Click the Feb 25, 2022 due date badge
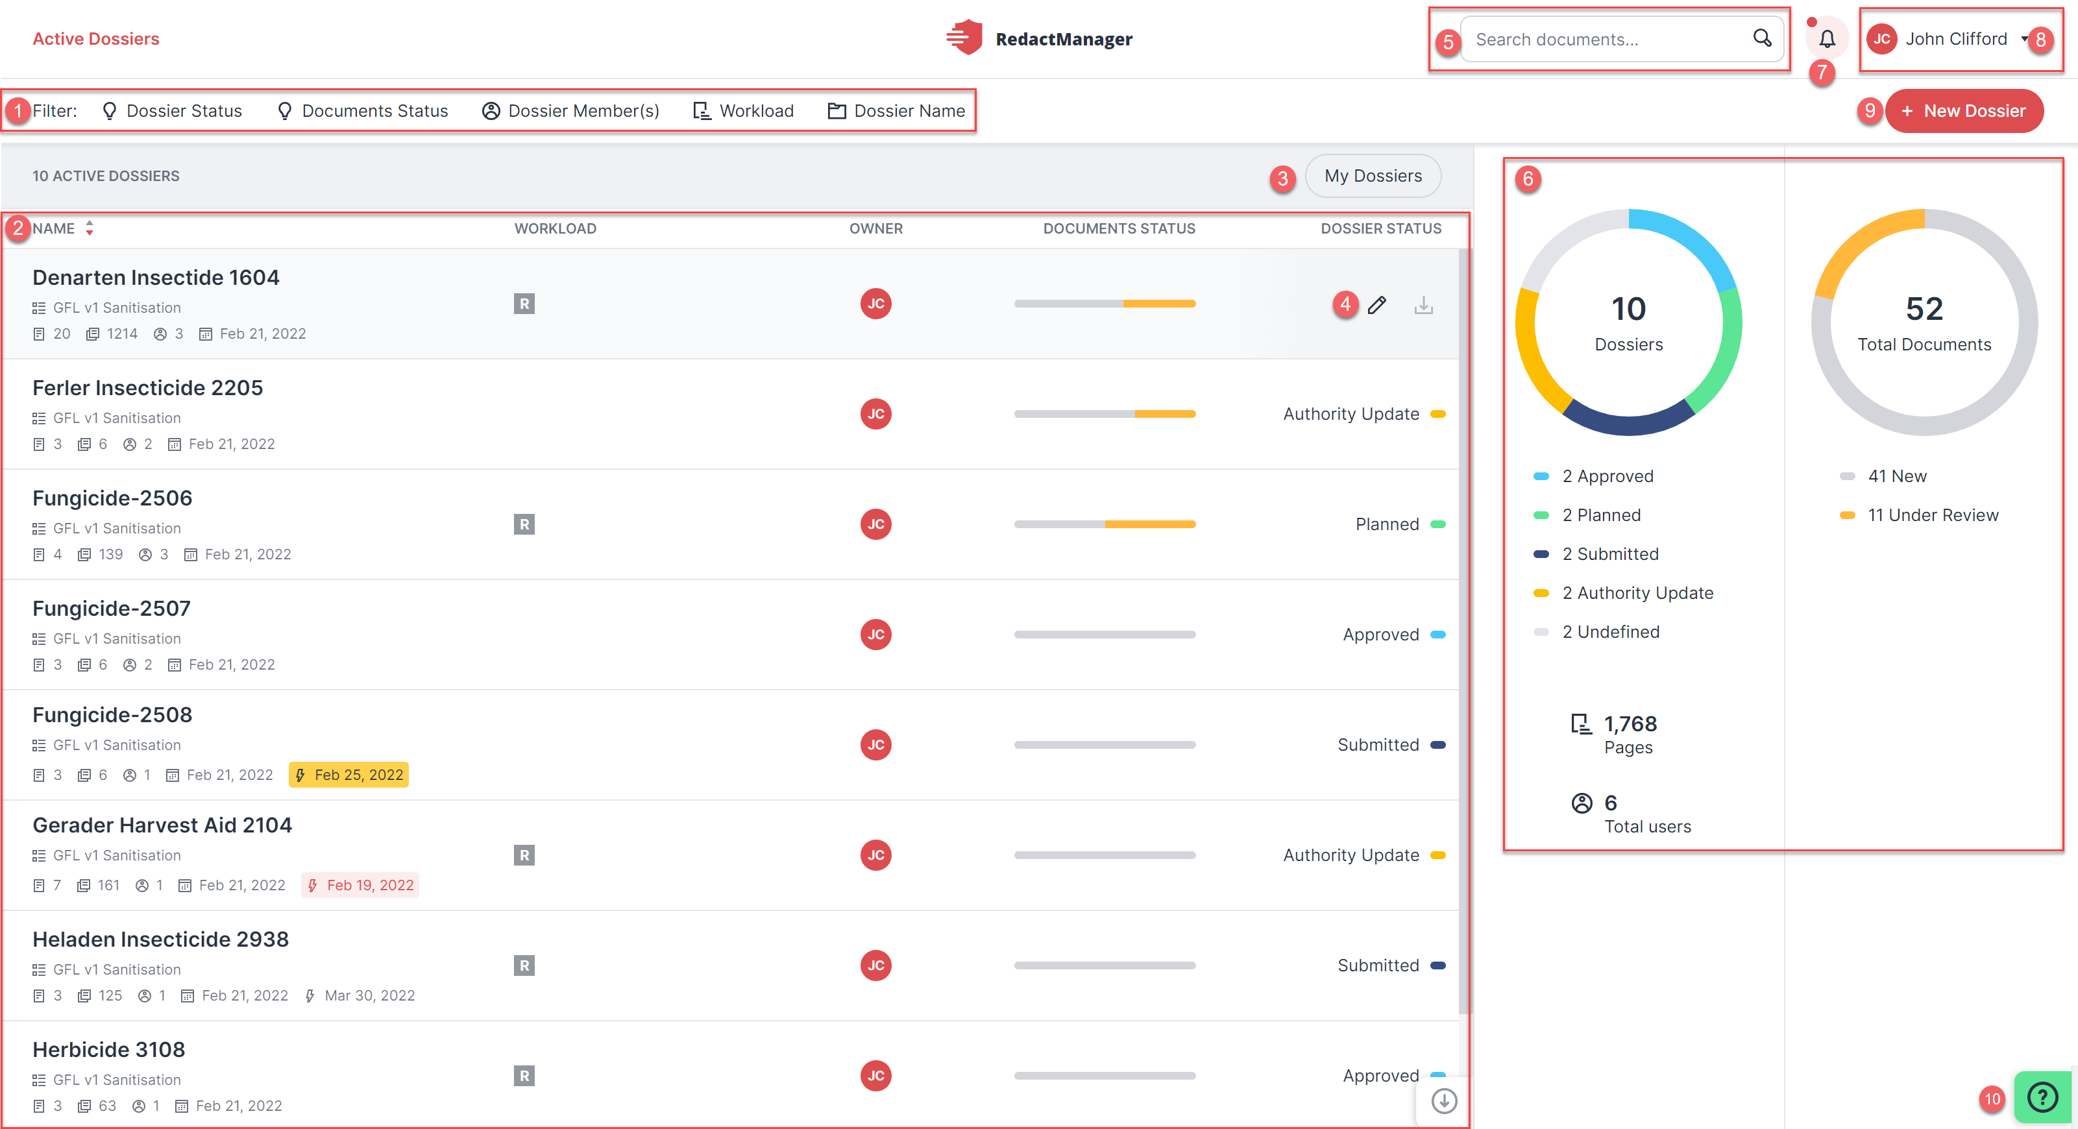The height and width of the screenshot is (1129, 2078). (348, 775)
